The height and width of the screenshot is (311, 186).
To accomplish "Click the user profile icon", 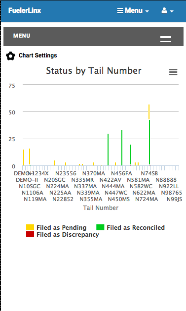I will [164, 10].
